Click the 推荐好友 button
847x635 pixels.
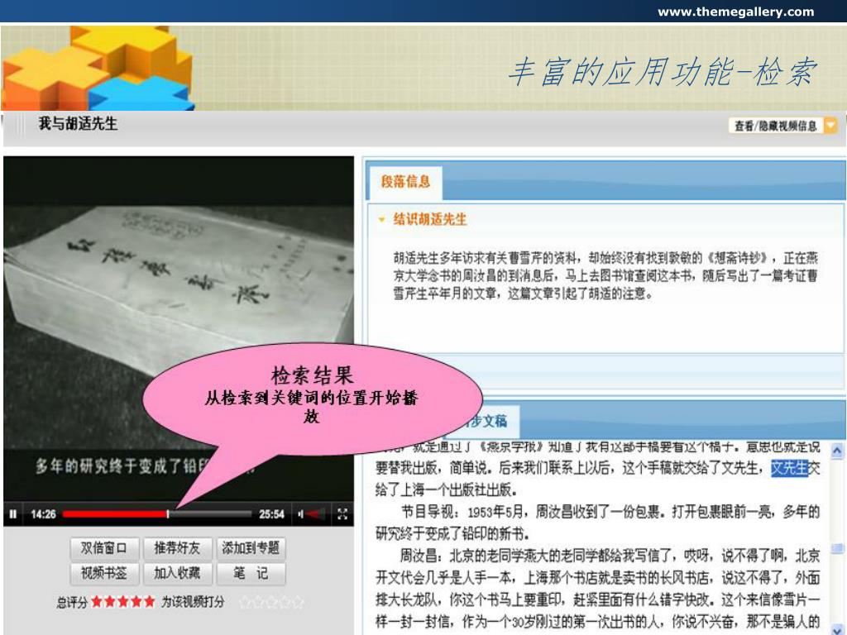[177, 548]
